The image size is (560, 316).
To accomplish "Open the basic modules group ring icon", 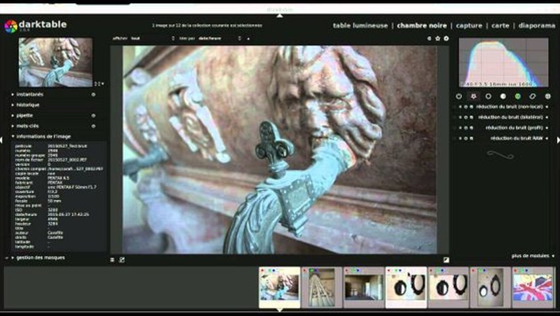I will pos(488,96).
